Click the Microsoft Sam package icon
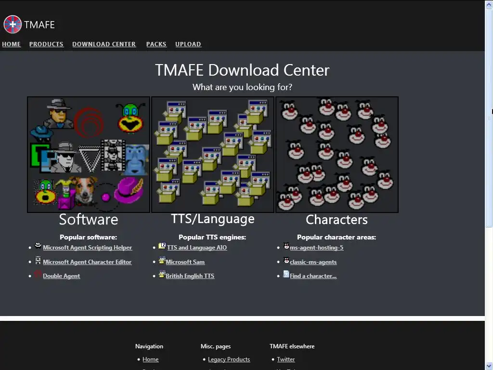The height and width of the screenshot is (370, 493). pyautogui.click(x=162, y=260)
